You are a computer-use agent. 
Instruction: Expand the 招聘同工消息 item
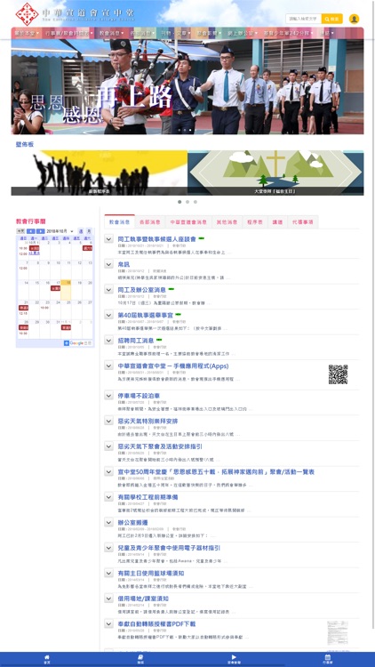tap(108, 341)
